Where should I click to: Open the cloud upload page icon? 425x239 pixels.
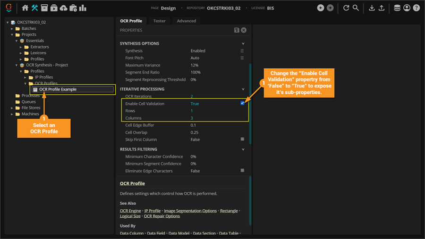click(x=63, y=8)
